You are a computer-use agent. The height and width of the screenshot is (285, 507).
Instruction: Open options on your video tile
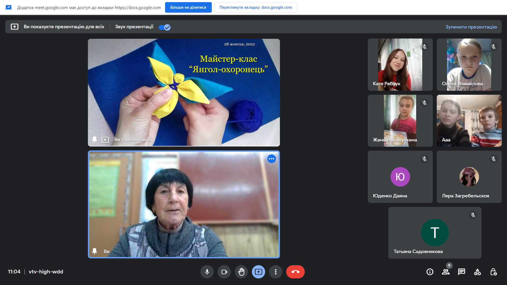pos(271,159)
